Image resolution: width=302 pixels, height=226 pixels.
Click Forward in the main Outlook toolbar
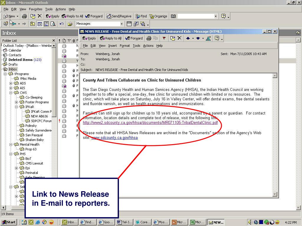coord(94,16)
